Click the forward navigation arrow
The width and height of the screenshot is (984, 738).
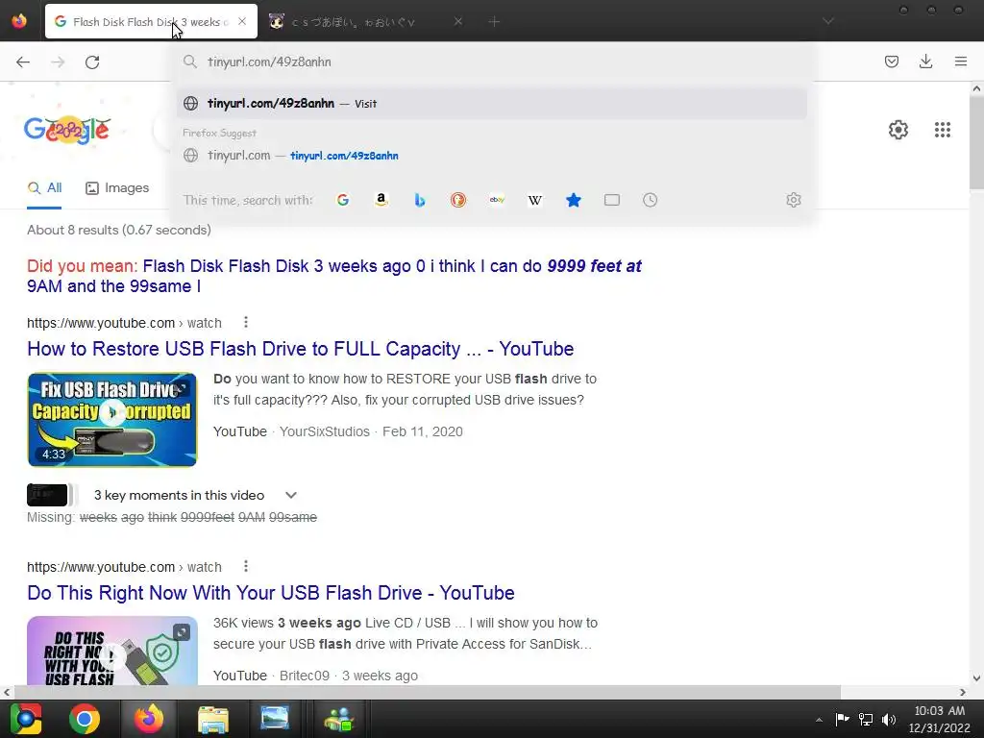pos(58,61)
